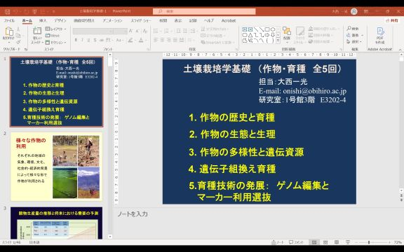Screen dimensions: 404x252
Task: Open the Slide Show tab
Action: coord(141,20)
